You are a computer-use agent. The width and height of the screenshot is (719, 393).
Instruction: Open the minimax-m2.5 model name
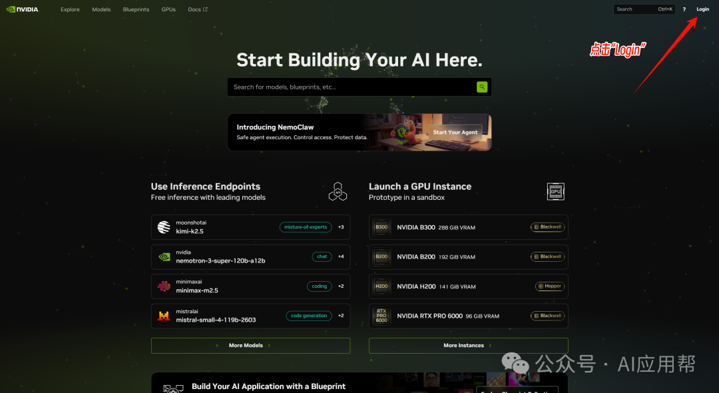197,290
